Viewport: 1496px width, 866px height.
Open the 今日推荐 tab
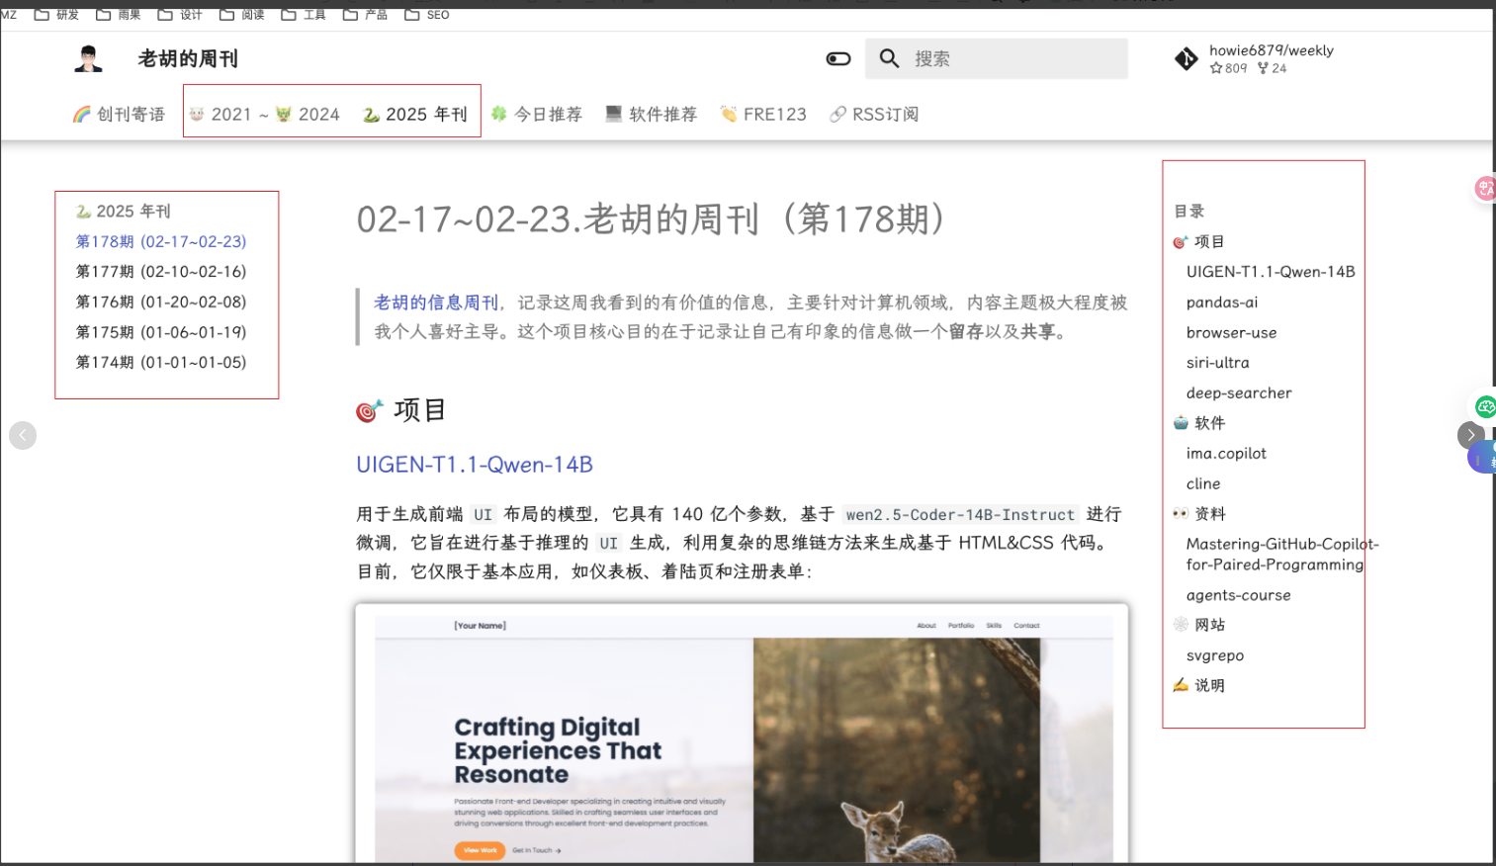[x=537, y=115]
